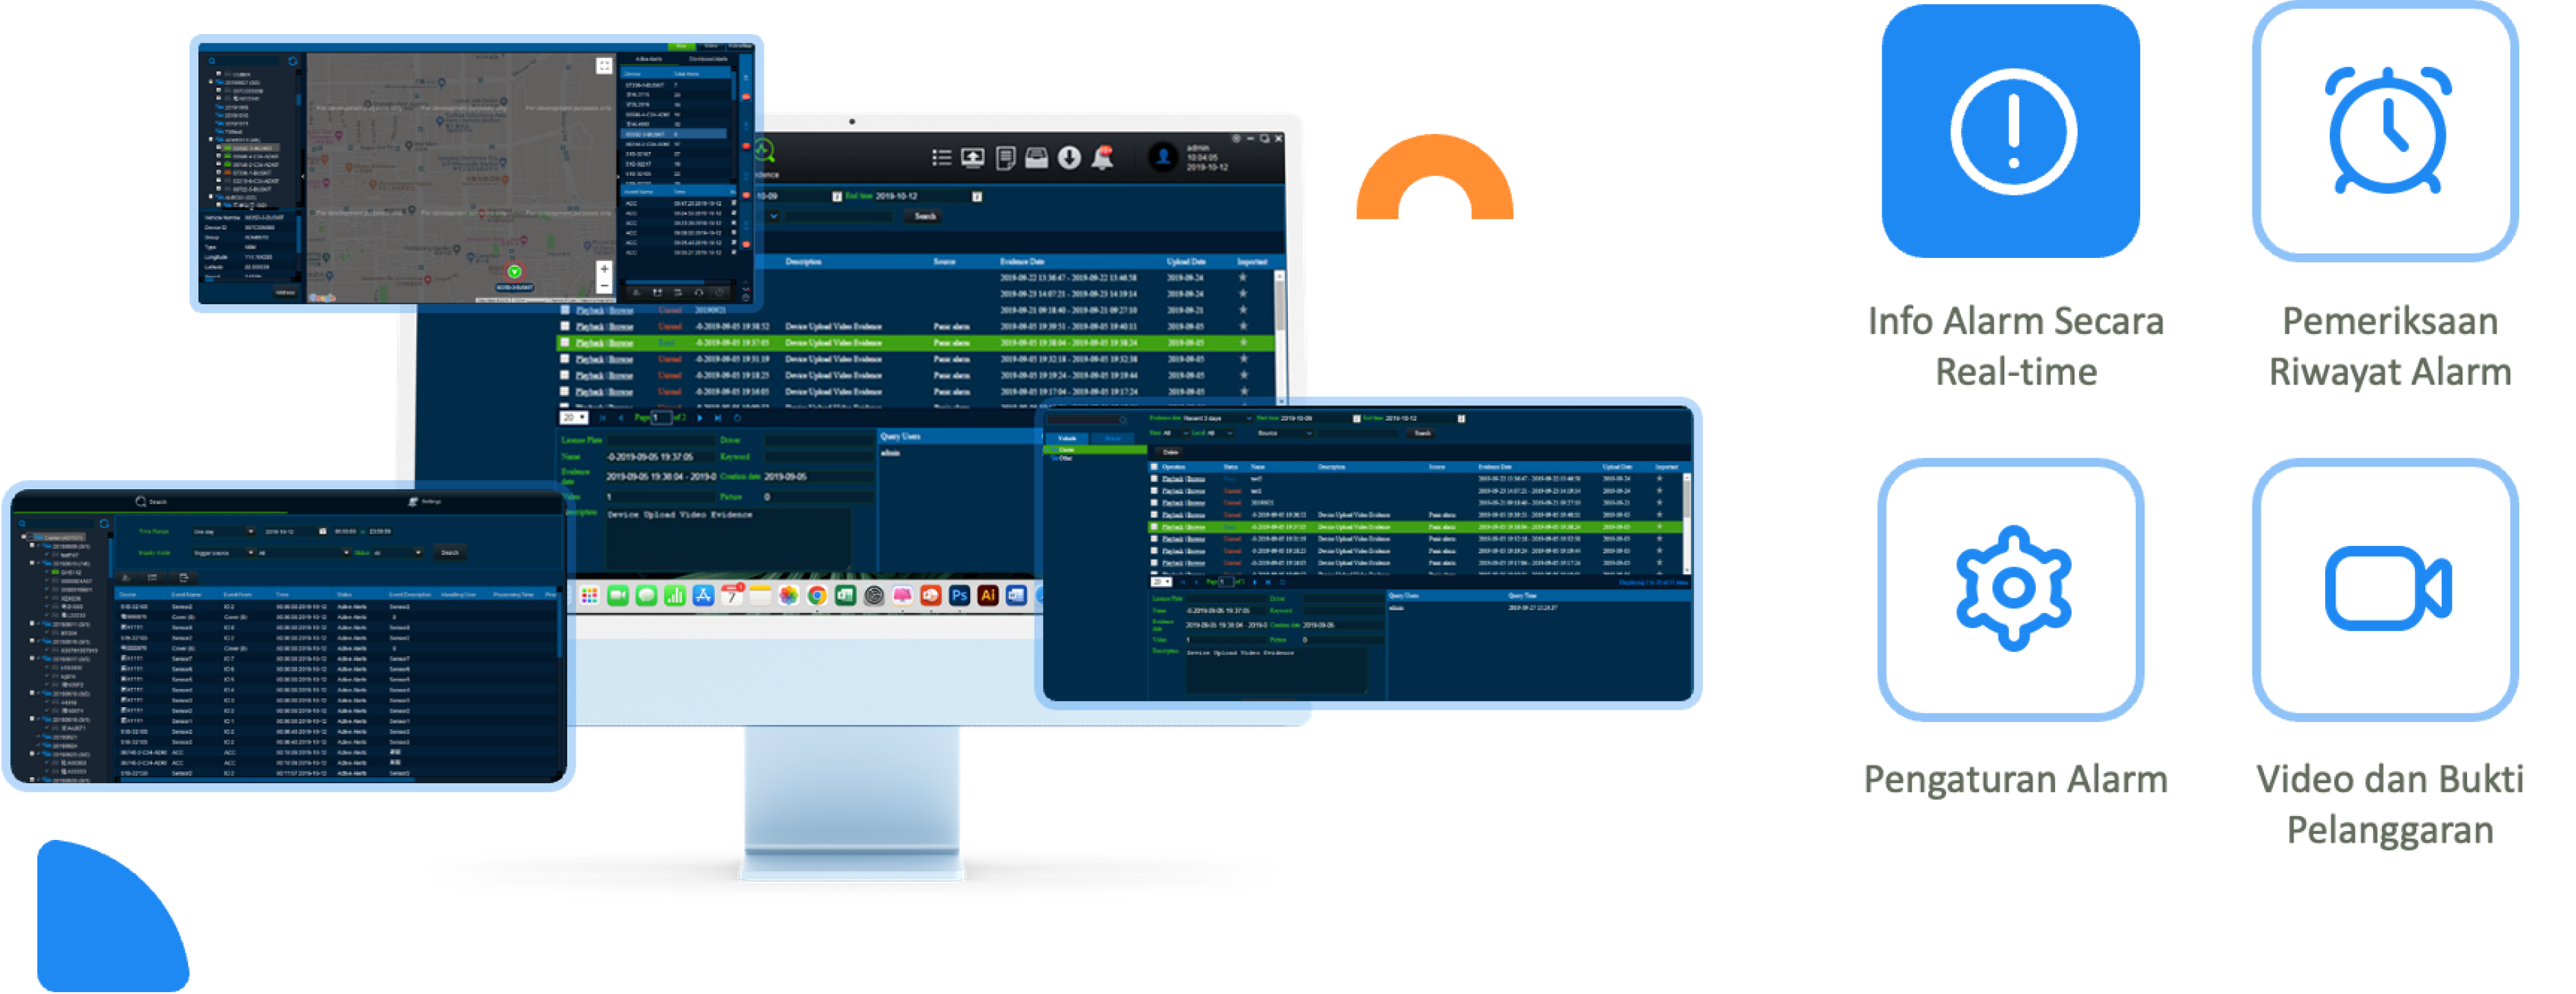
Task: Open the alarm bell notification icon
Action: (x=1103, y=157)
